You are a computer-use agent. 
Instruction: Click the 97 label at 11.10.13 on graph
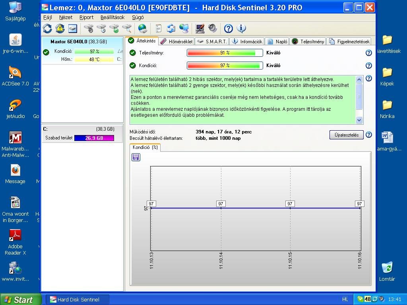tap(151, 204)
